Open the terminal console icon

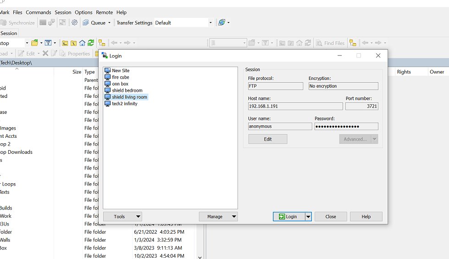tap(43, 23)
